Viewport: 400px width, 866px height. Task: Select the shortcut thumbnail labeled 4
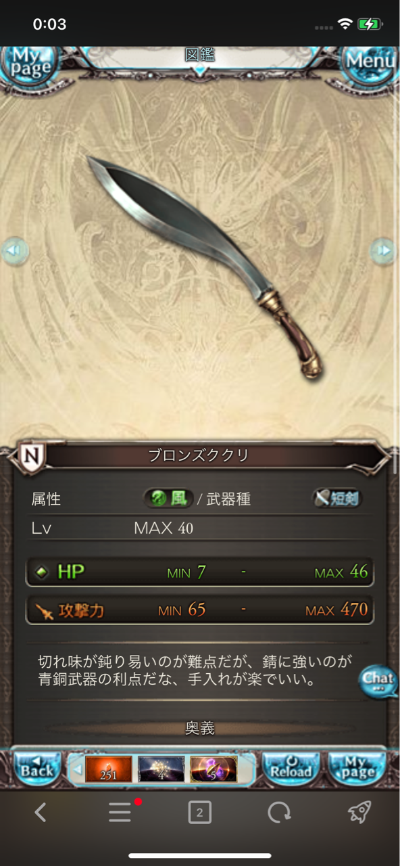point(161,769)
